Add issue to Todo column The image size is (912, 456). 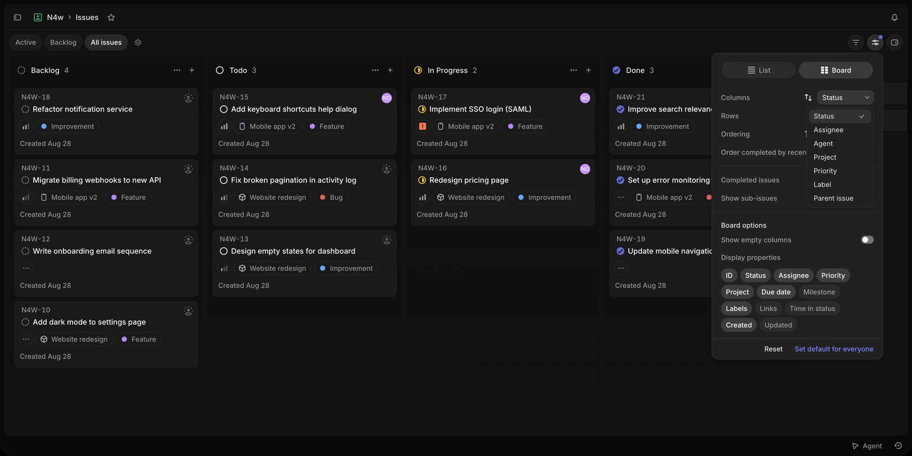(390, 70)
